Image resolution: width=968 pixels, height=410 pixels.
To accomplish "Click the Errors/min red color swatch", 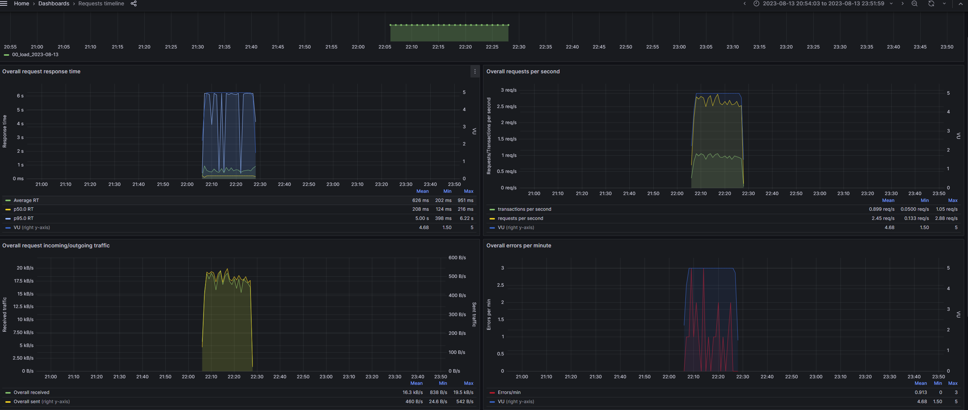I will 492,392.
